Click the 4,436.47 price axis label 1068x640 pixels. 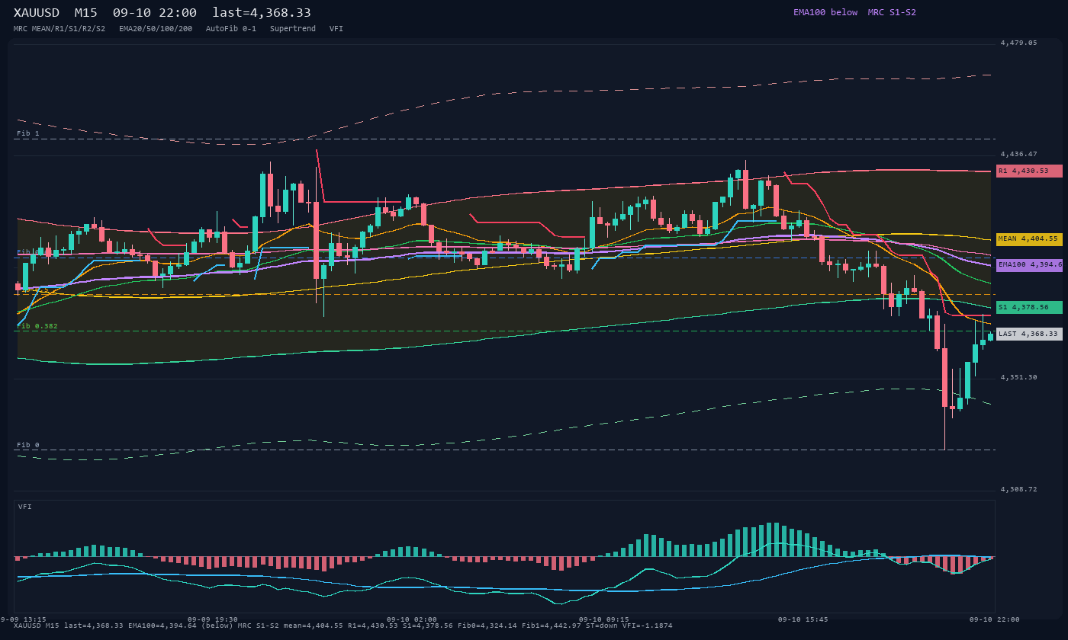pyautogui.click(x=1018, y=155)
